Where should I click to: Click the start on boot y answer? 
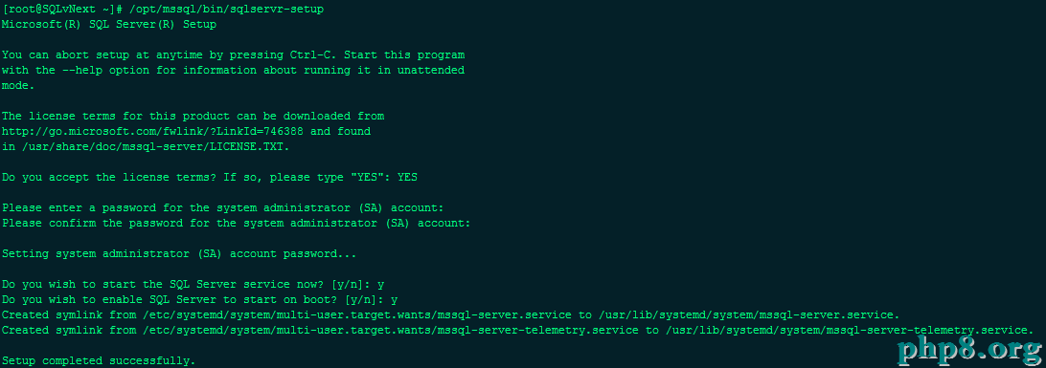[395, 300]
